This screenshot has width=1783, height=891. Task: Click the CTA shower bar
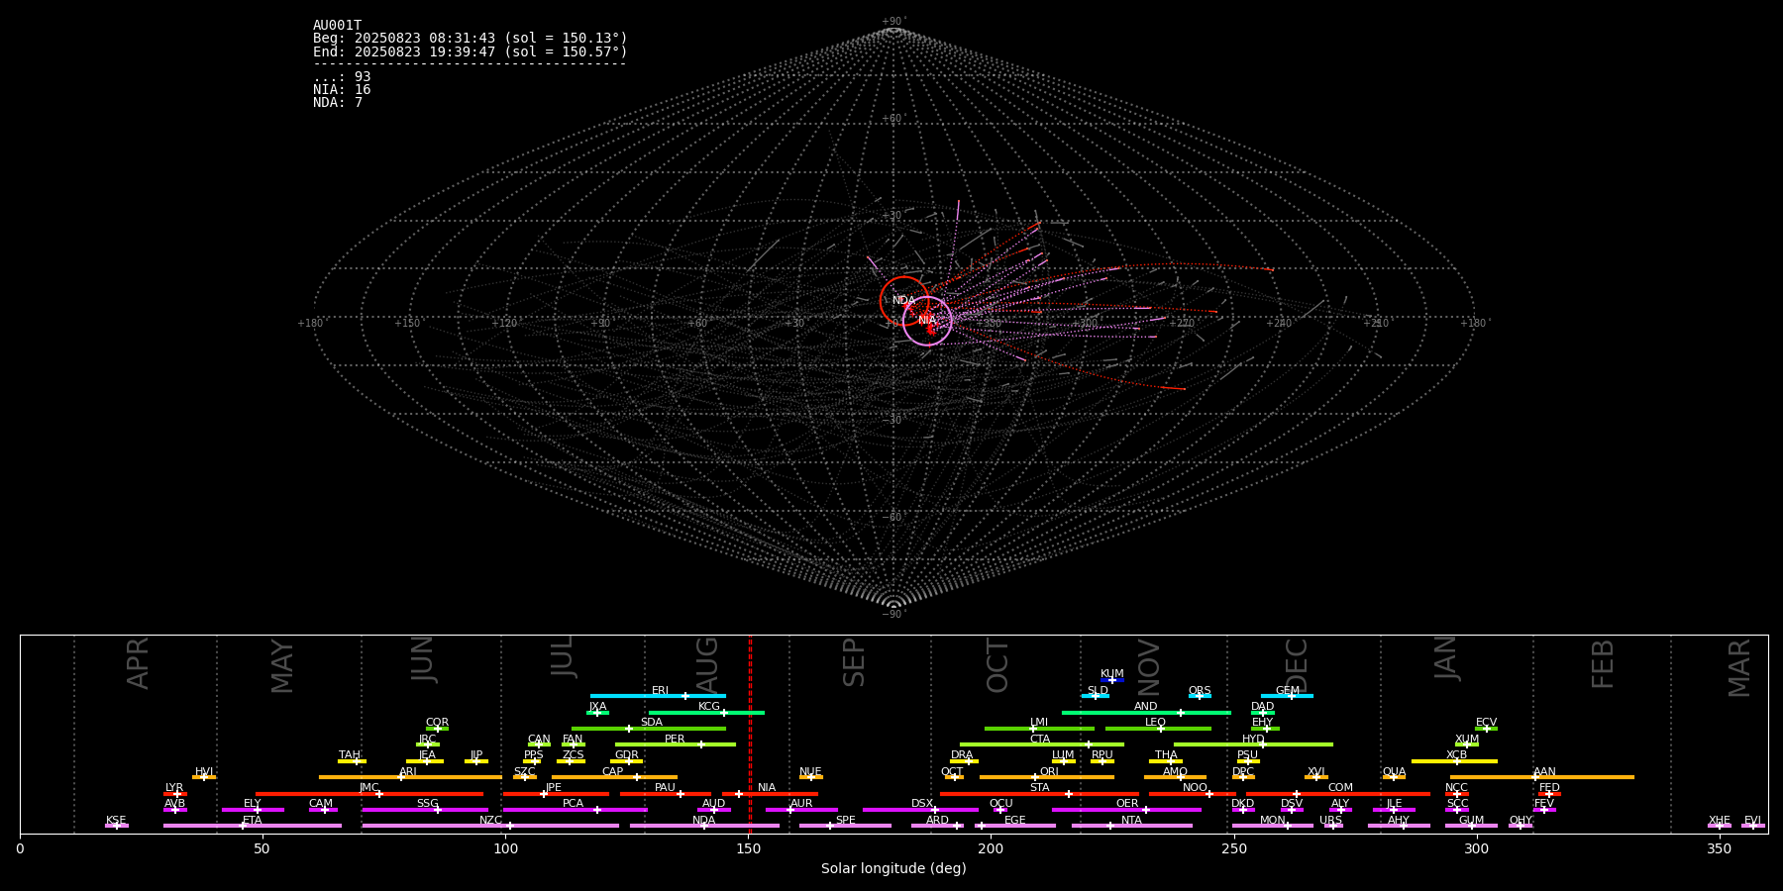[x=1042, y=744]
